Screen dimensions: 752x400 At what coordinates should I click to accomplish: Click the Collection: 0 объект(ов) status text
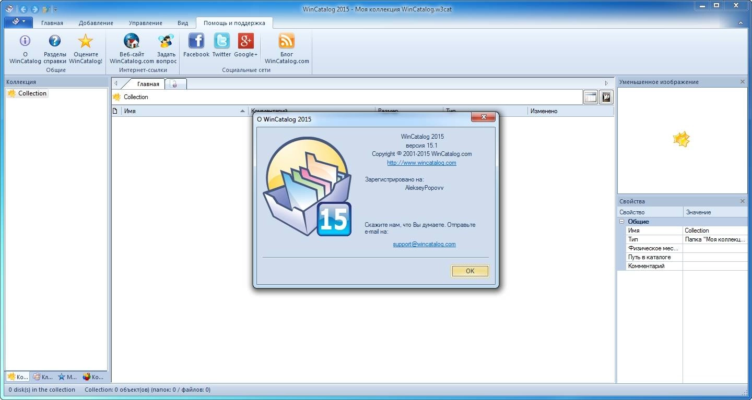[147, 390]
